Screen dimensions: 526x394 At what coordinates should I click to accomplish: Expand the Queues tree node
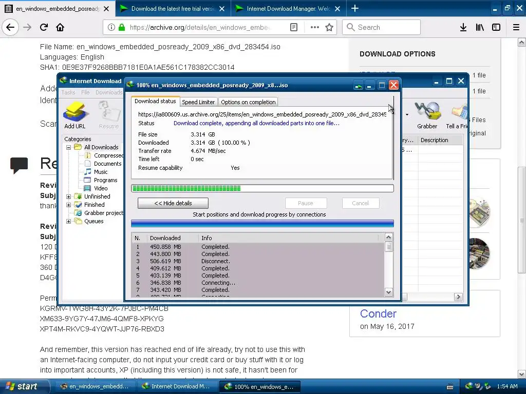pyautogui.click(x=68, y=221)
